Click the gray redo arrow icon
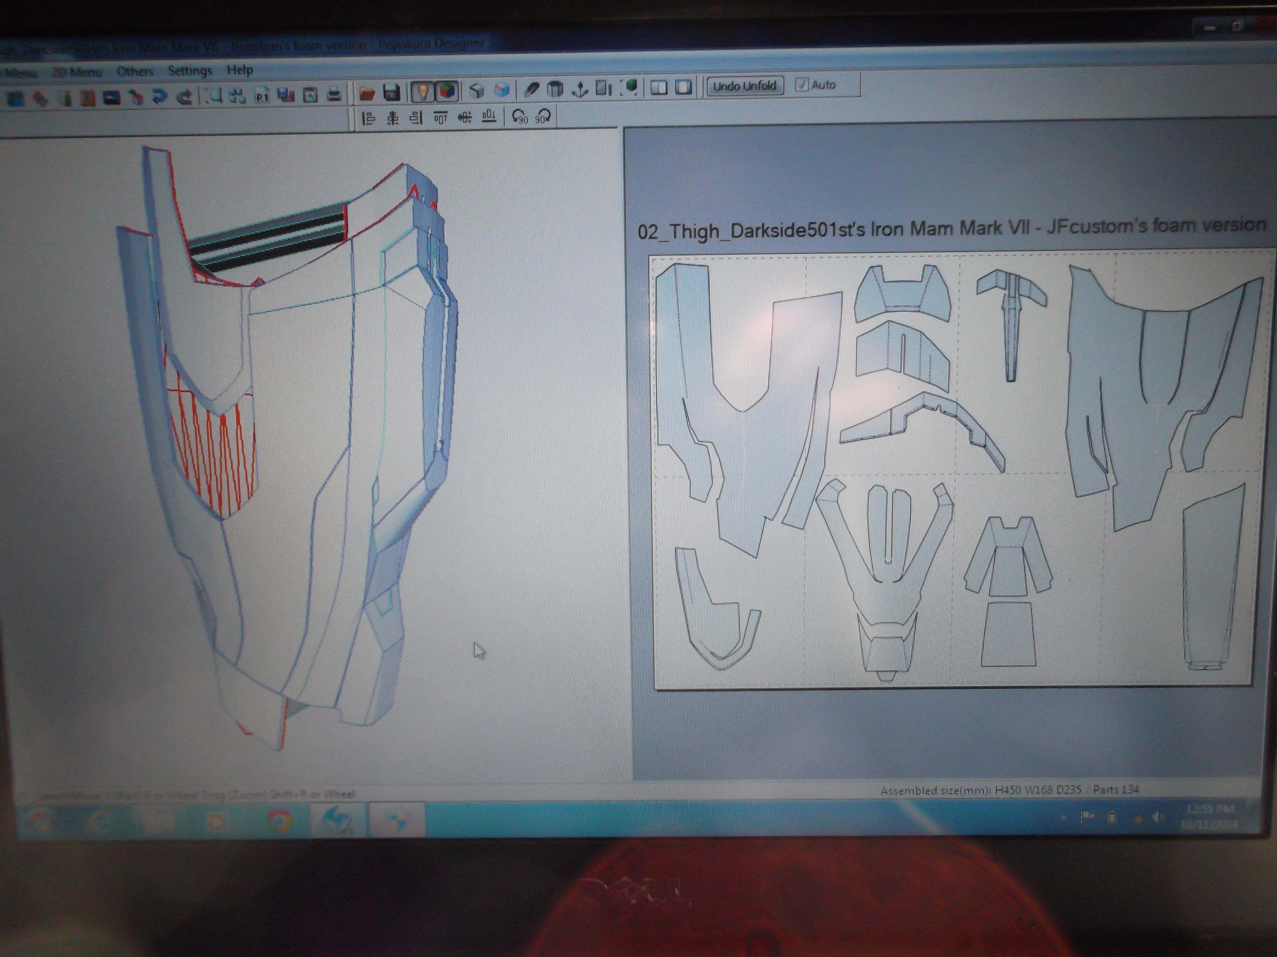 (x=184, y=97)
